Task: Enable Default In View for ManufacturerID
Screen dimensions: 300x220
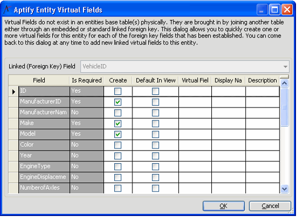Action: click(156, 102)
